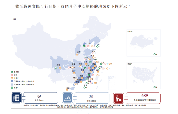Select the green star marker at 廣州
Image resolution: width=178 pixels, height=114 pixels.
[x=87, y=79]
